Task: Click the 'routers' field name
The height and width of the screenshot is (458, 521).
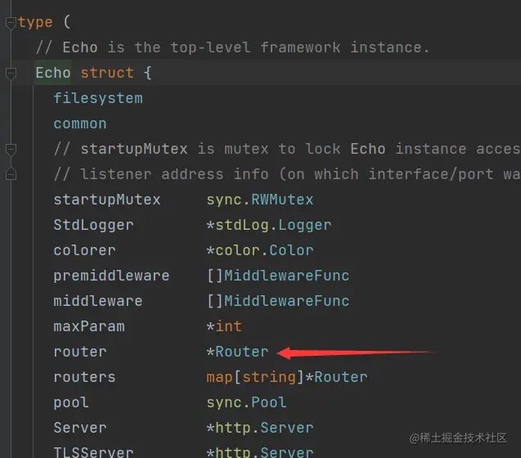Action: [x=85, y=377]
